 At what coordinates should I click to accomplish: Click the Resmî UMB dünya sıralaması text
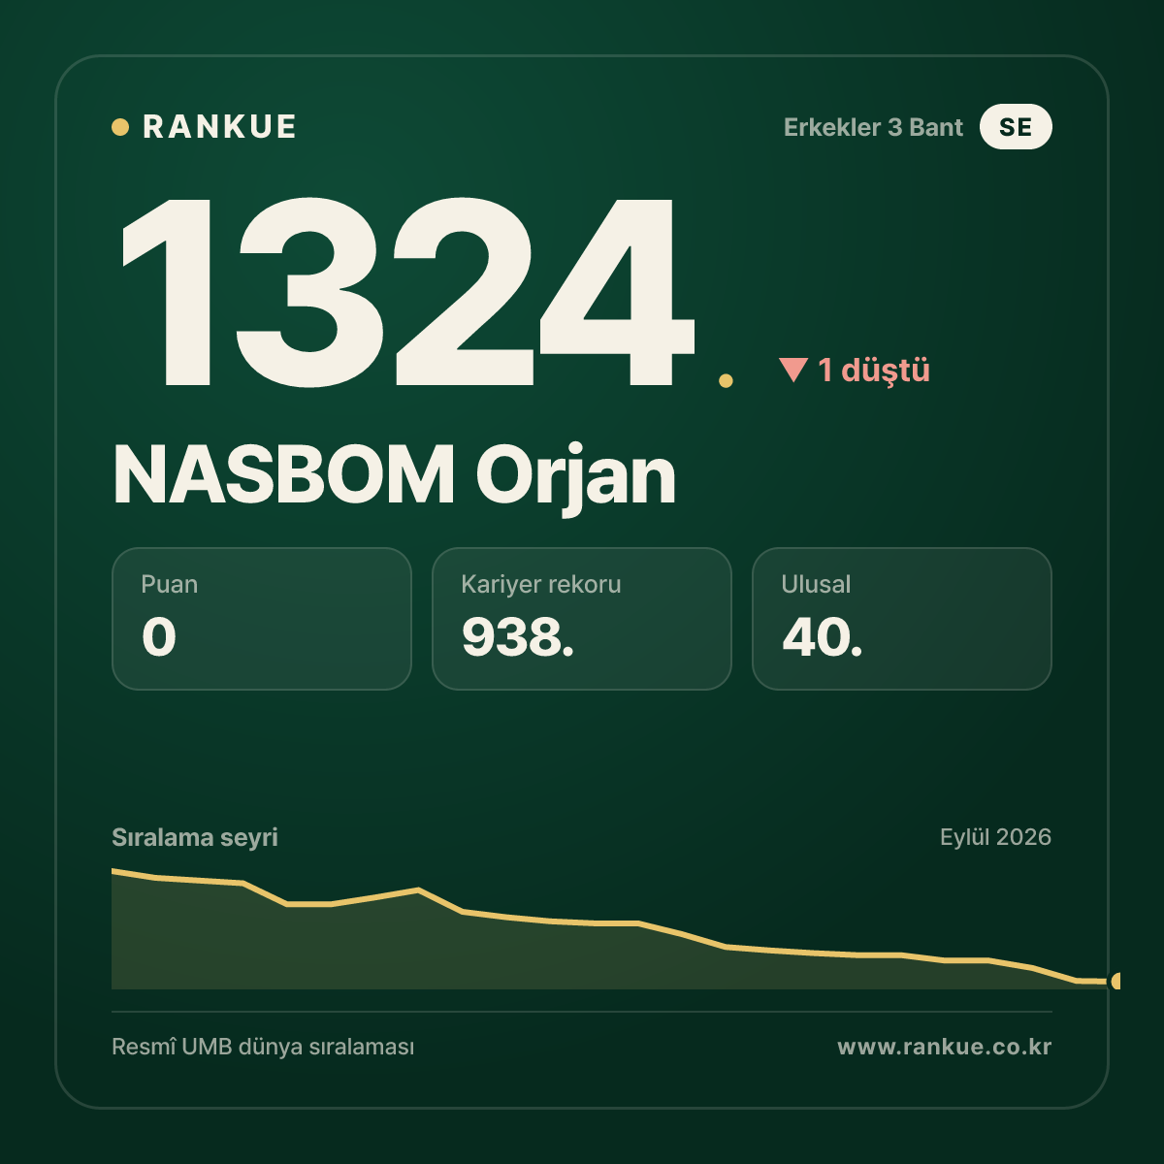point(263,1048)
